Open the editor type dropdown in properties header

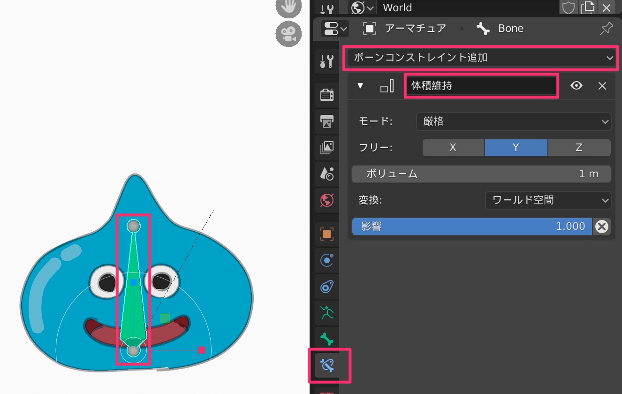[334, 28]
